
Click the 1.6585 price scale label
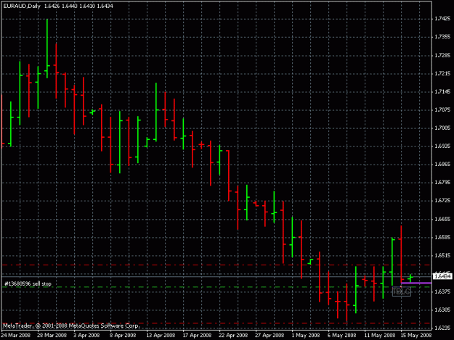click(x=442, y=238)
